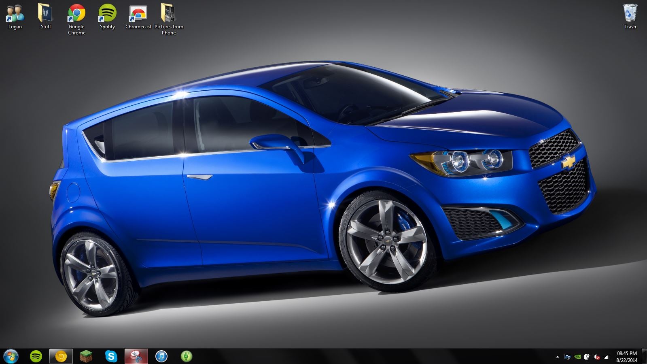Click the display/network monitor tray icon
The height and width of the screenshot is (364, 647).
568,357
